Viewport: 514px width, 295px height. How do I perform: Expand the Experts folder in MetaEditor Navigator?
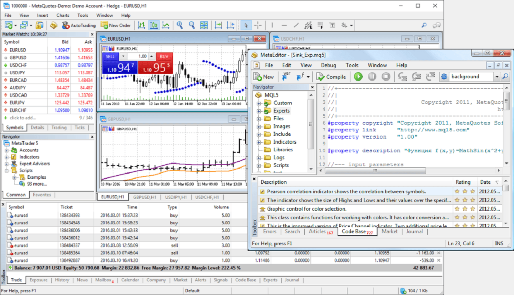pos(259,111)
